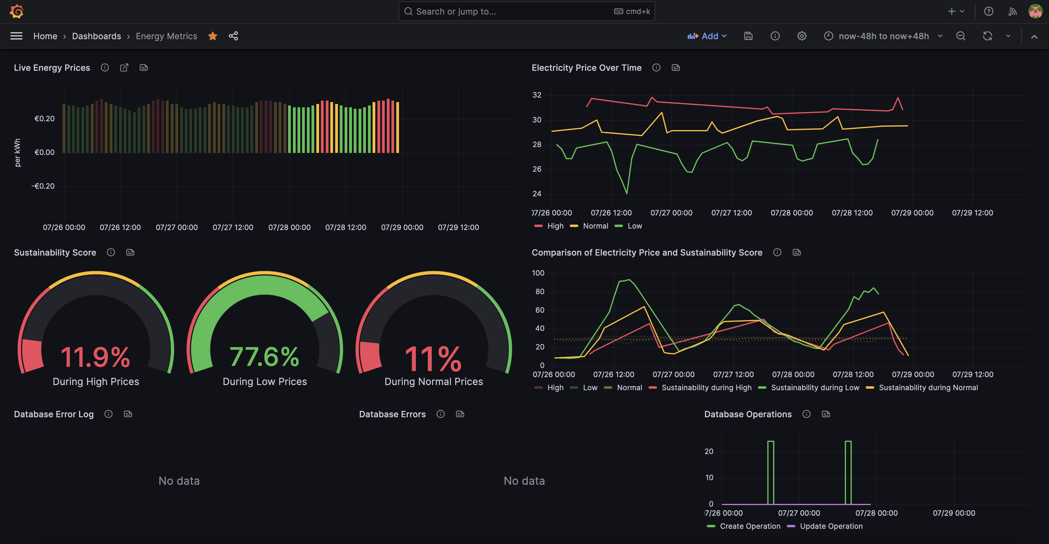Expand the refresh interval dropdown arrow
The image size is (1049, 544).
coord(1008,36)
